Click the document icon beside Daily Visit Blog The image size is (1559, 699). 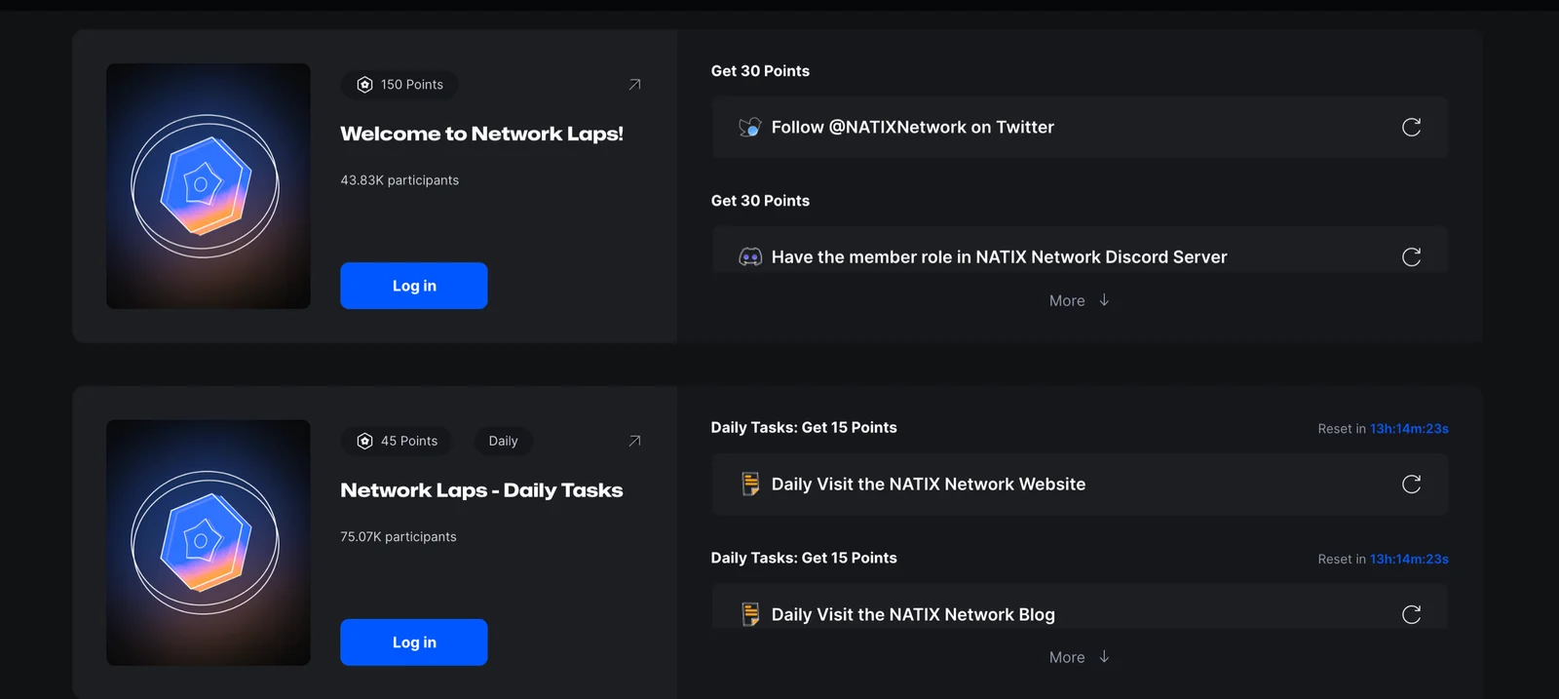tap(750, 614)
